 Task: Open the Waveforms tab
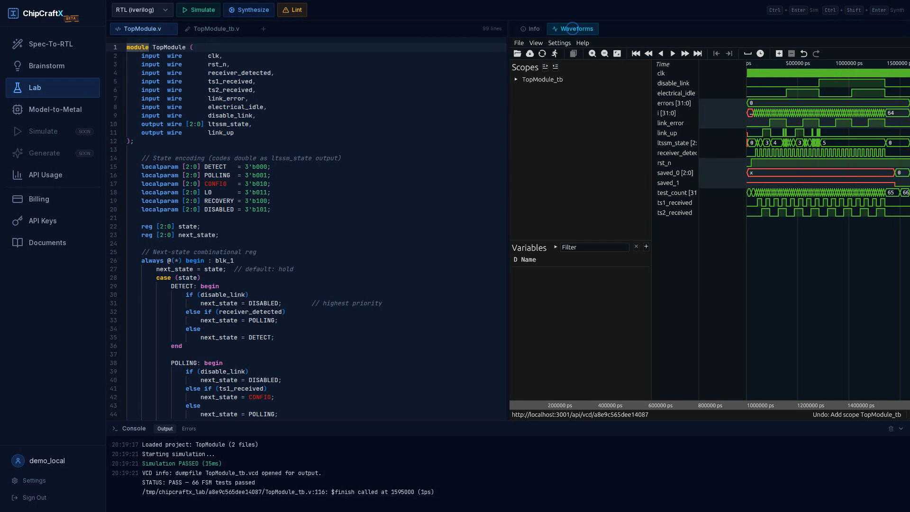tap(573, 29)
